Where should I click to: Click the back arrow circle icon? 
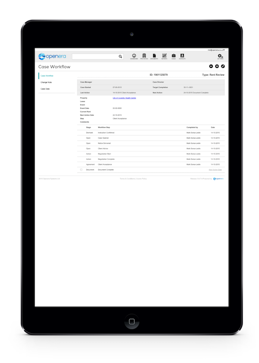pyautogui.click(x=211, y=66)
